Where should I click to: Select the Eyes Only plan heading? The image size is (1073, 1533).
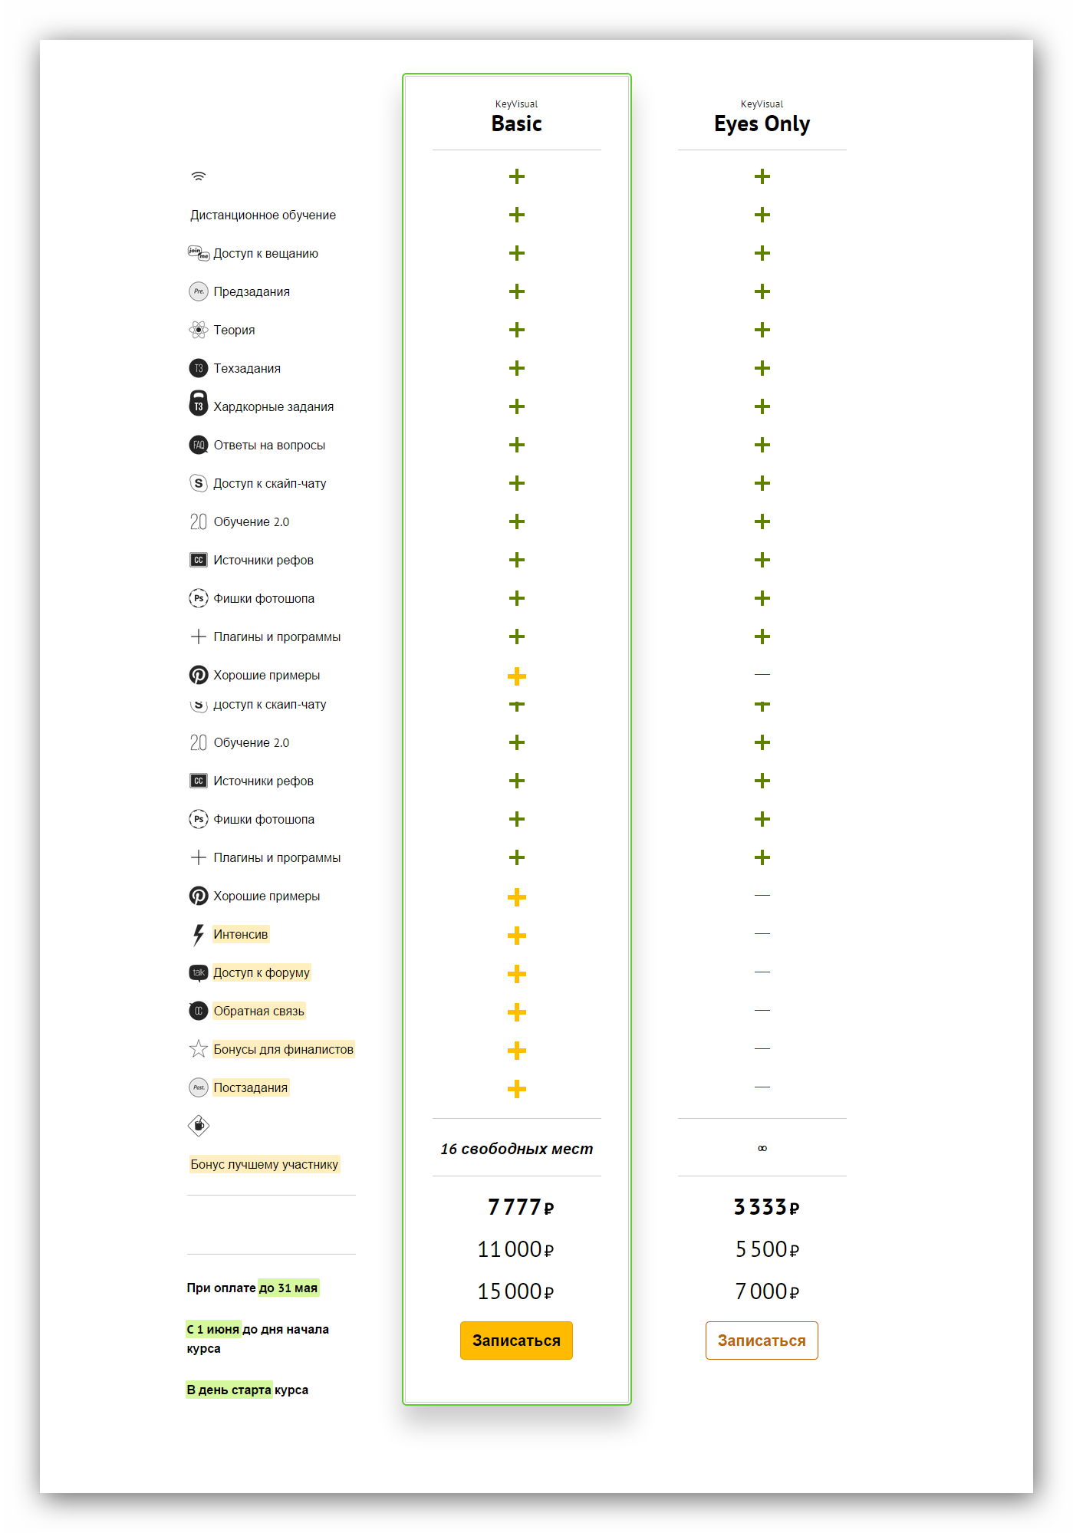pyautogui.click(x=762, y=123)
